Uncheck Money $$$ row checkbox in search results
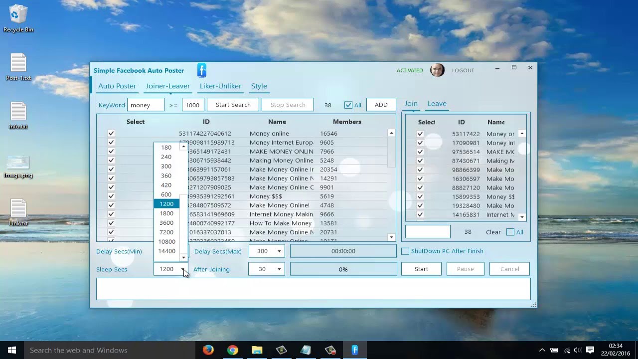The image size is (638, 359). point(111,196)
